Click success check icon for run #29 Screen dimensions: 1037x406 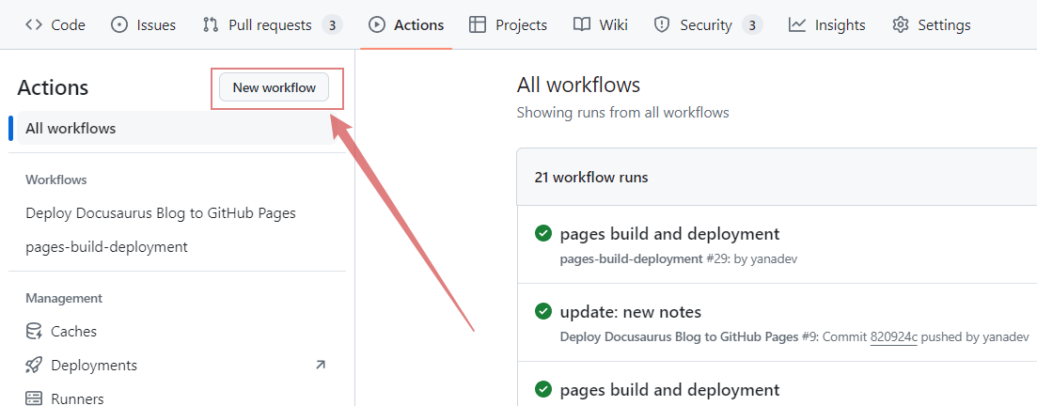(543, 233)
